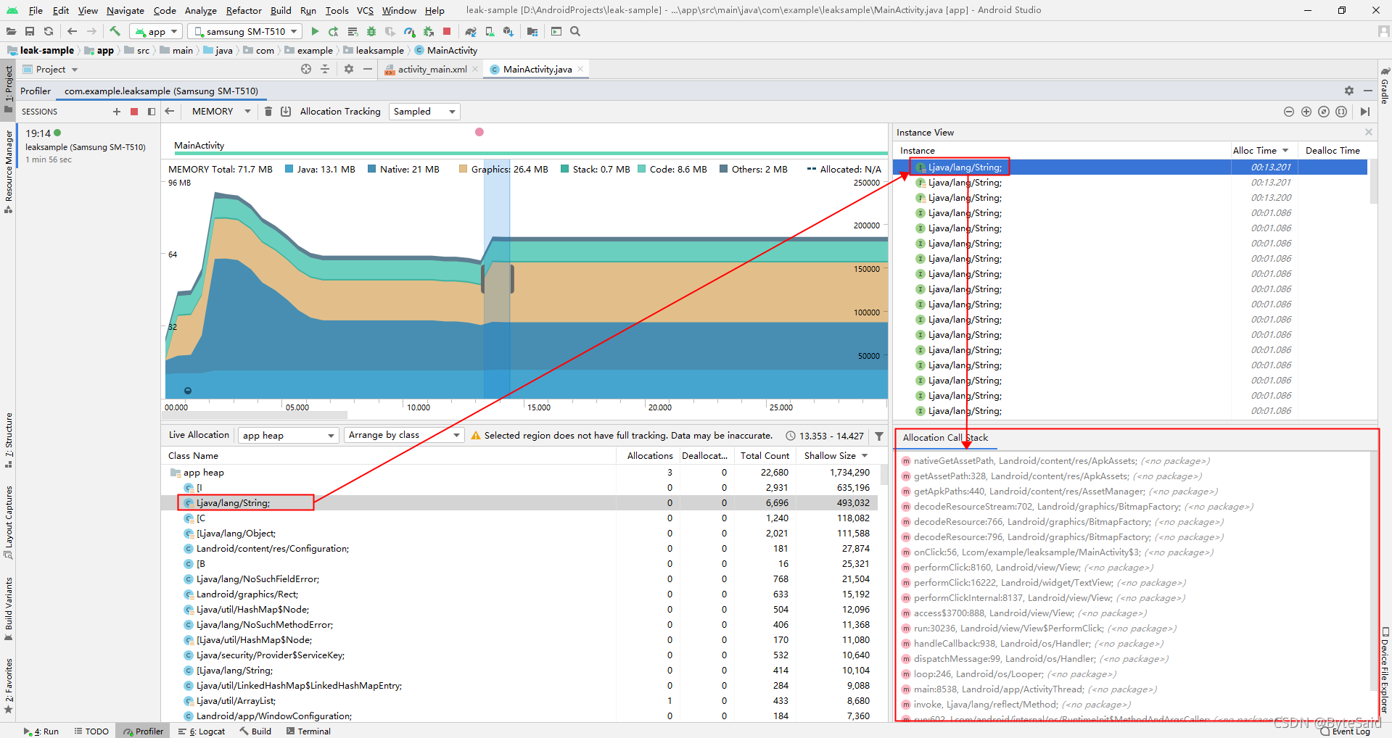Open the Arrange by class dropdown
The image size is (1392, 738).
[404, 435]
